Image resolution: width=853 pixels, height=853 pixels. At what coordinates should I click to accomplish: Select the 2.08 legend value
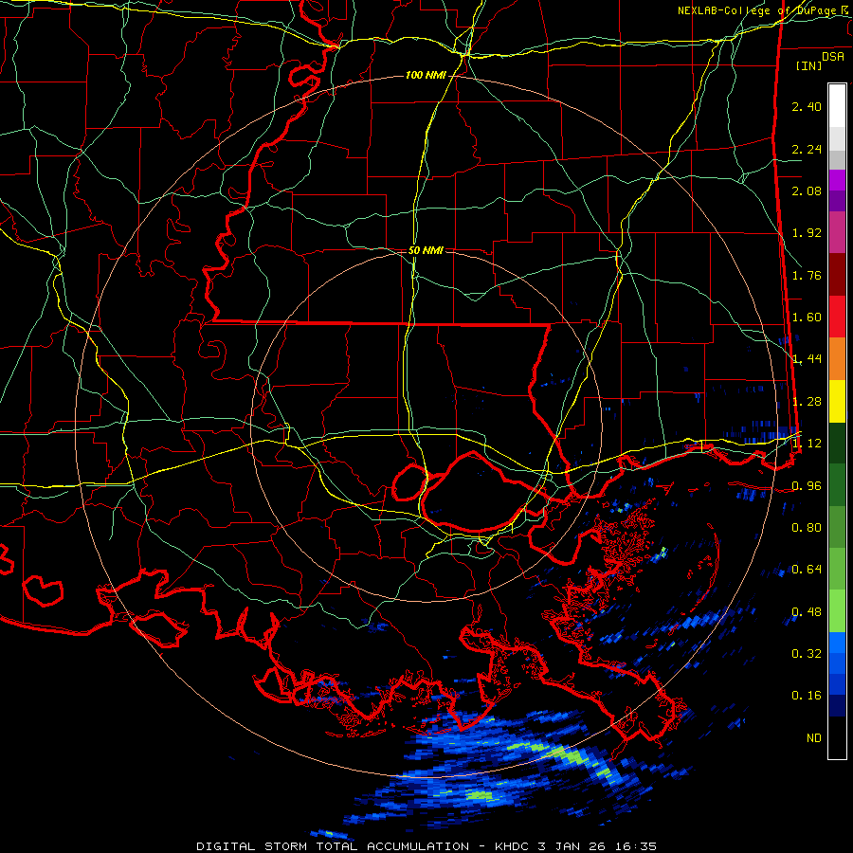pos(807,191)
